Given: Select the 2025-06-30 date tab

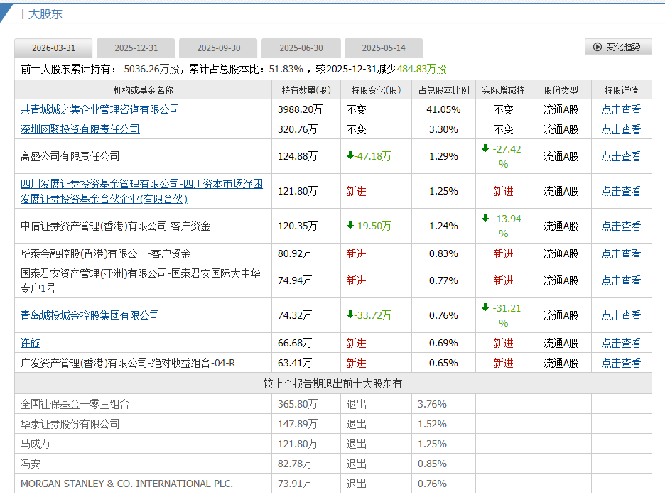Looking at the screenshot, I should (301, 48).
